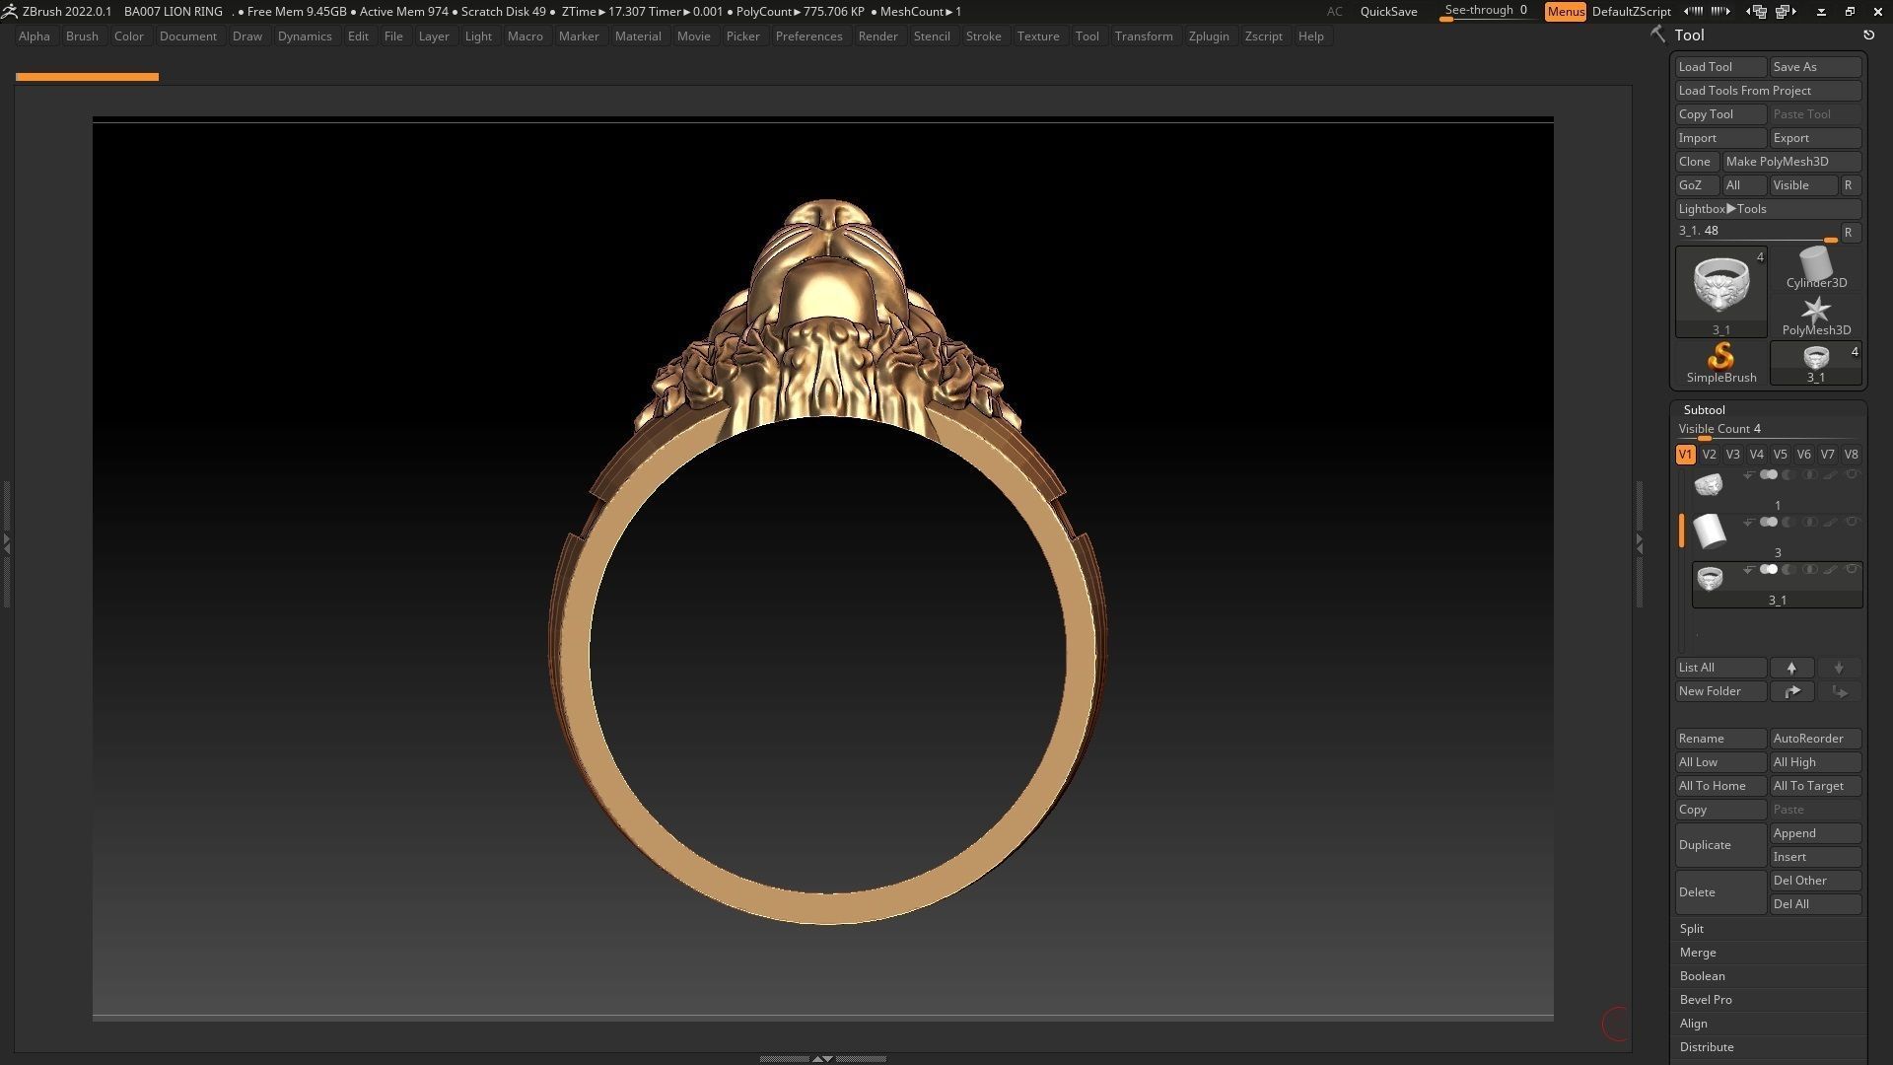The image size is (1893, 1065).
Task: Open the Brush menu
Action: point(82,36)
